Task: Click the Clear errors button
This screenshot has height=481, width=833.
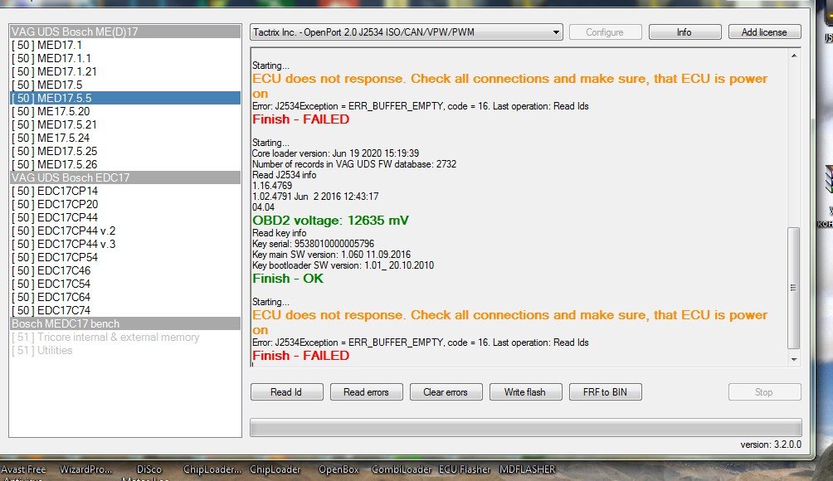Action: [445, 392]
